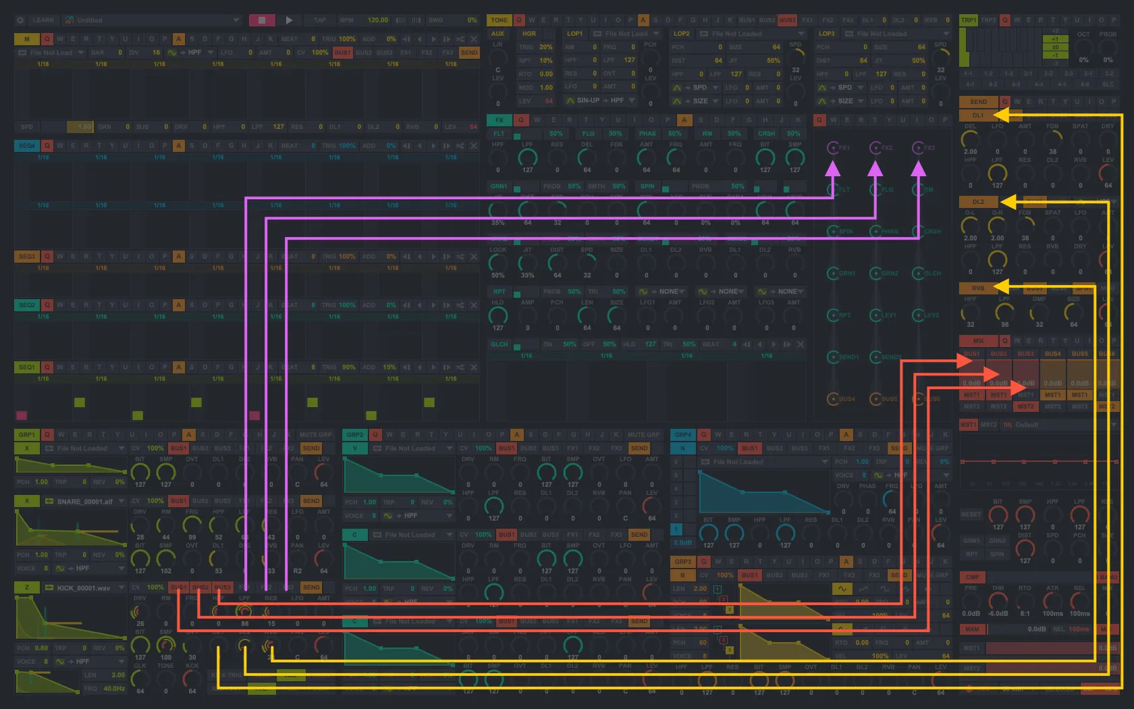Click the SPIN routing node

pyautogui.click(x=833, y=232)
